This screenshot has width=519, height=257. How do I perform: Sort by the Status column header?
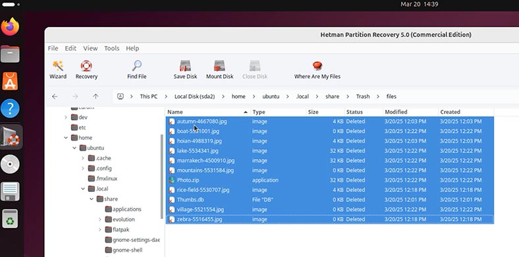pyautogui.click(x=364, y=112)
